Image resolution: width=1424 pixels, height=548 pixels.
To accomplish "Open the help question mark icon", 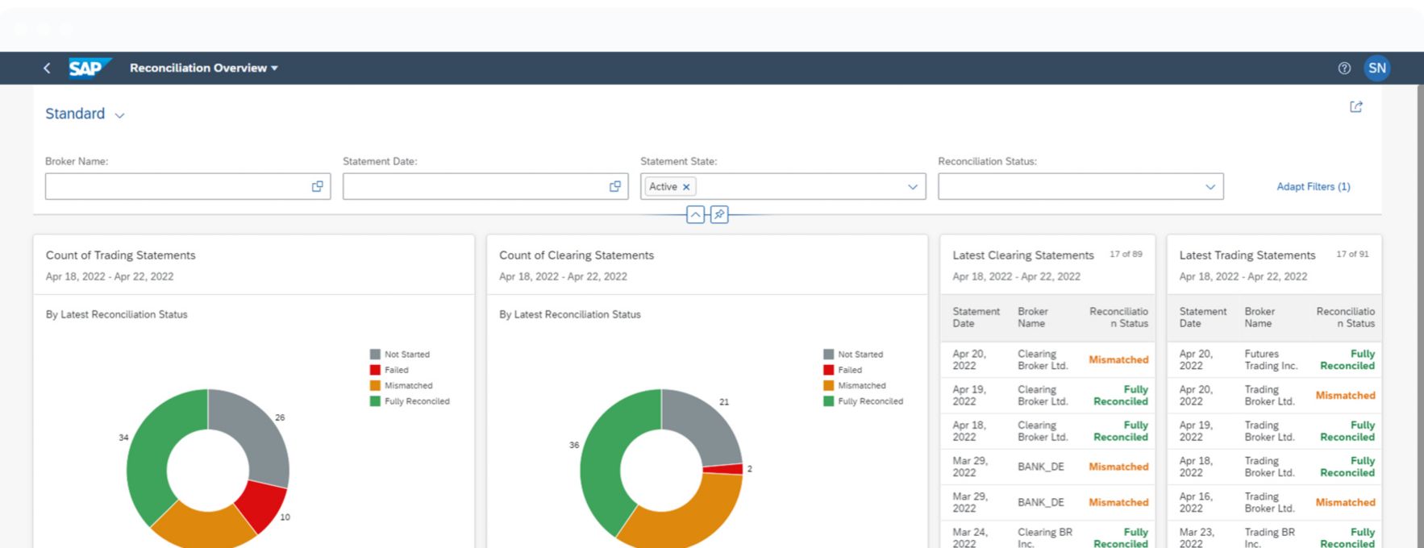I will 1344,68.
